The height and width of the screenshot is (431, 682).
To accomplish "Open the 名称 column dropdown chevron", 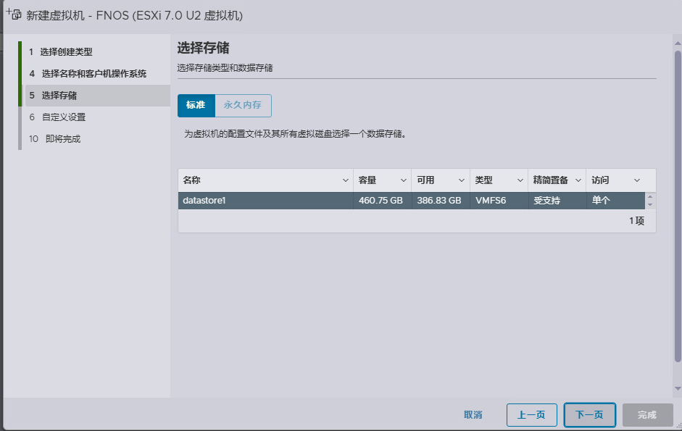I will coord(345,180).
